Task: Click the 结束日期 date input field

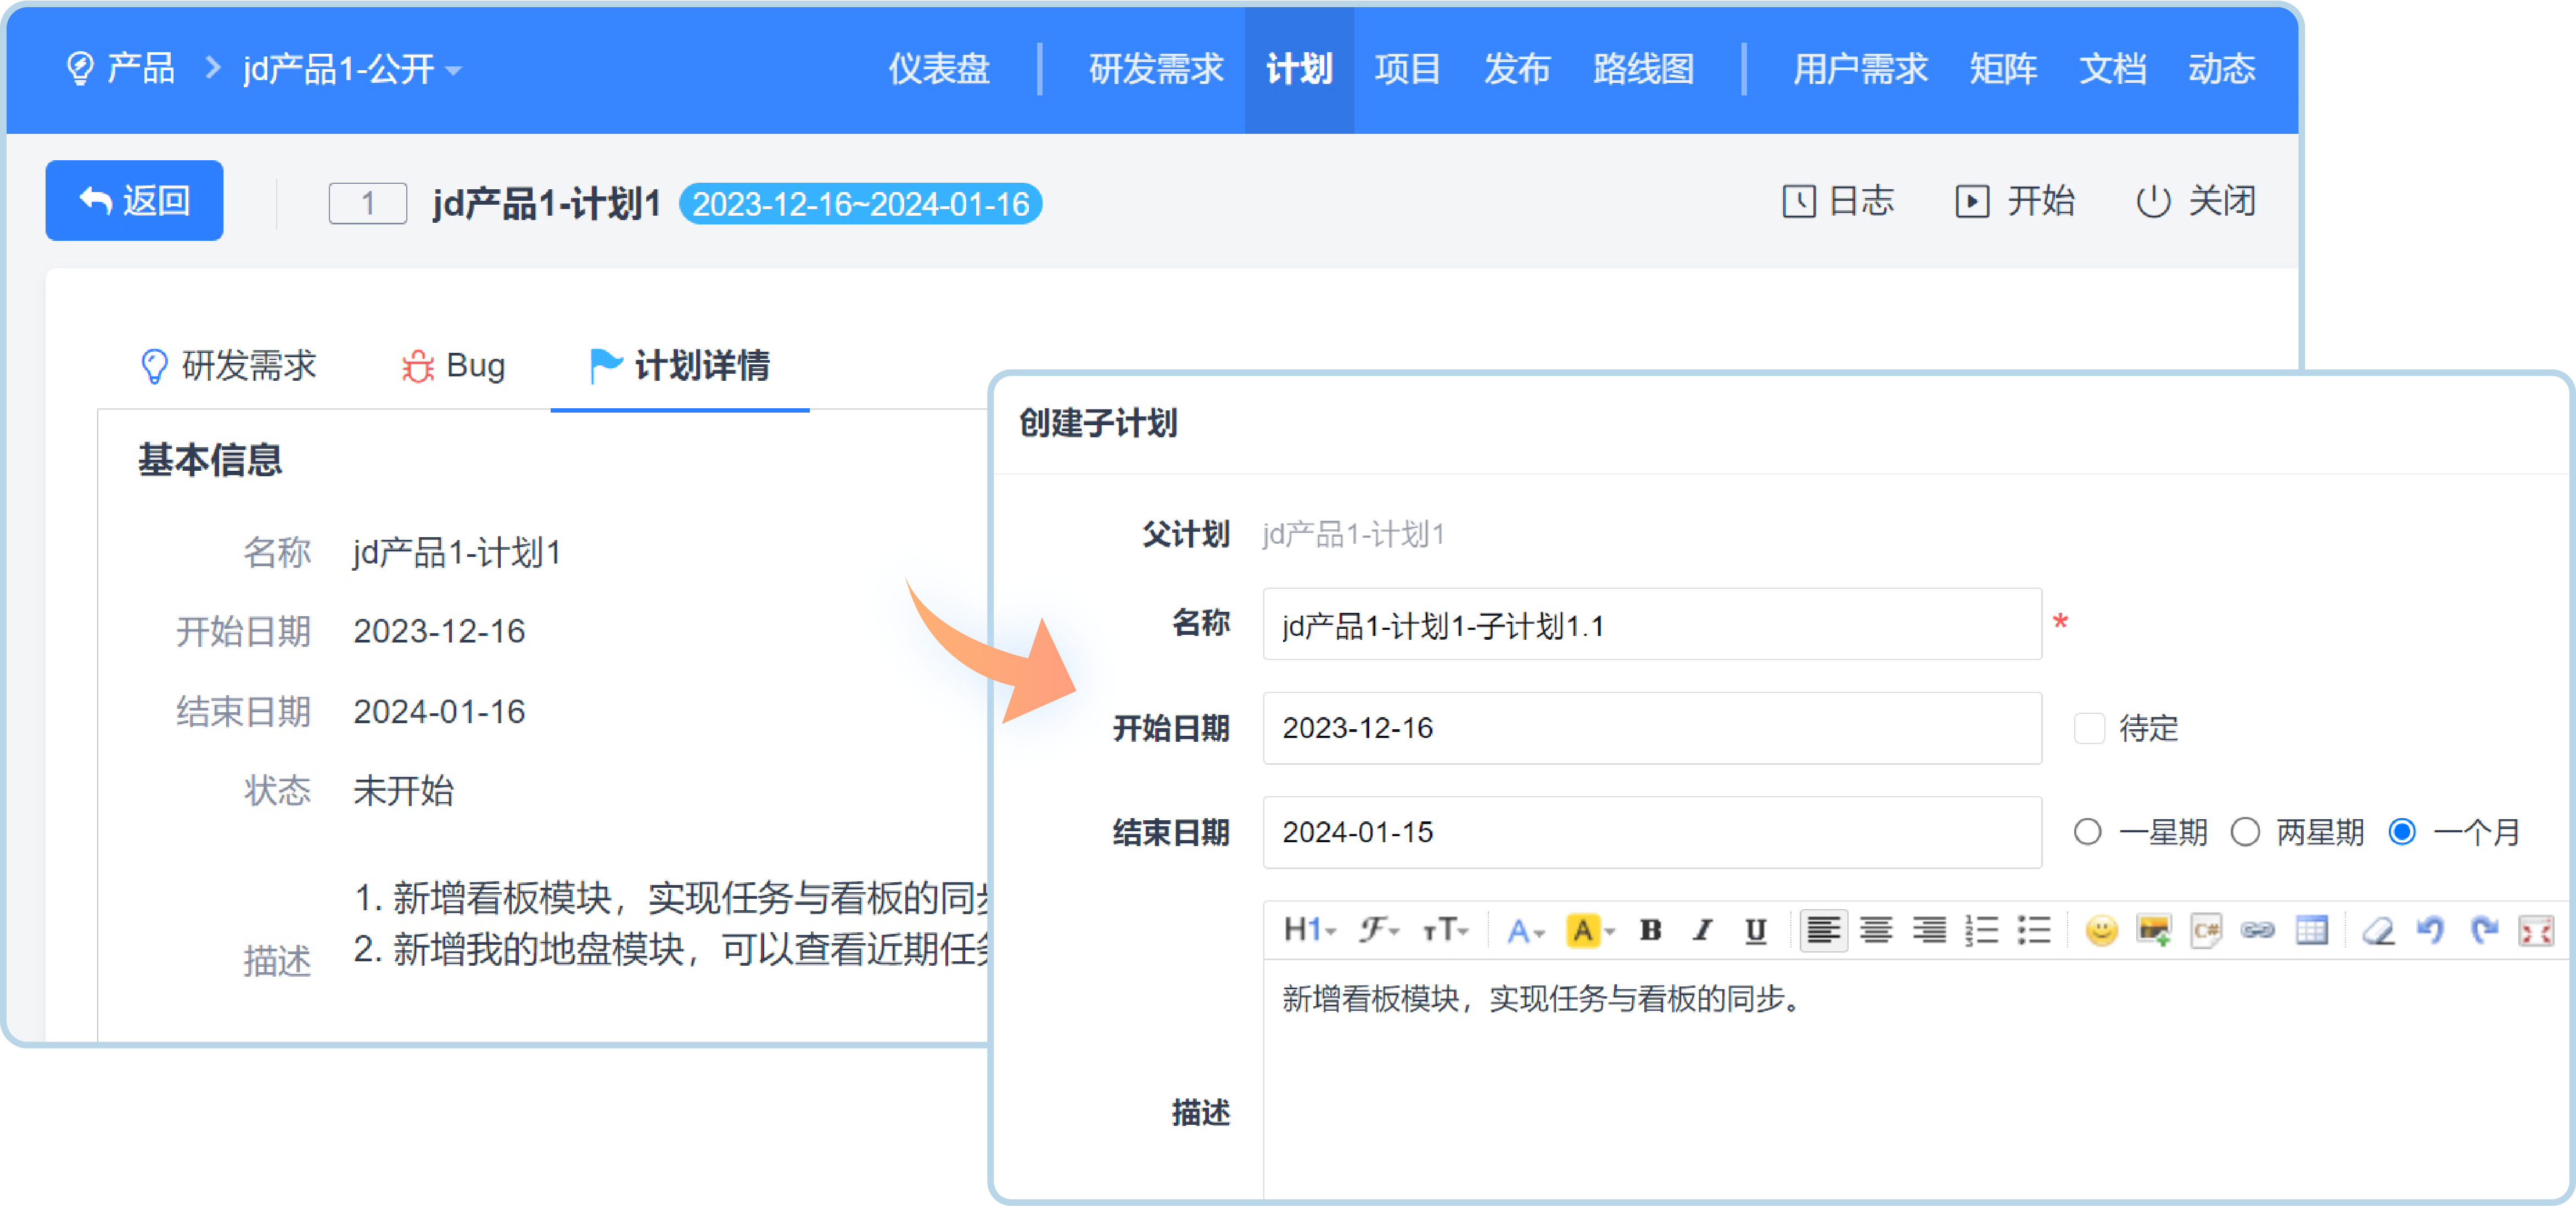Action: (x=1651, y=832)
